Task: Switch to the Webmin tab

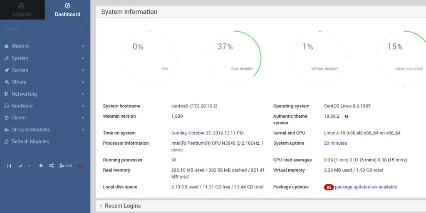Action: click(x=22, y=10)
